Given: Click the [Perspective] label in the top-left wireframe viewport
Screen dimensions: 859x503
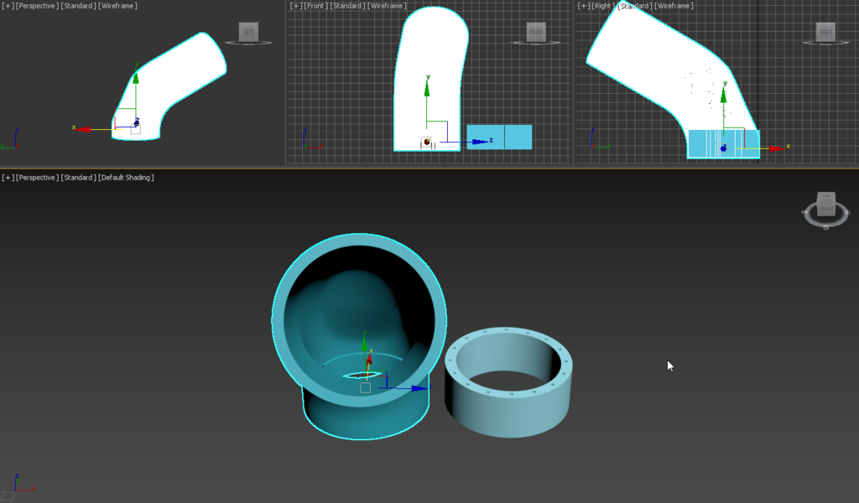Looking at the screenshot, I should click(37, 6).
